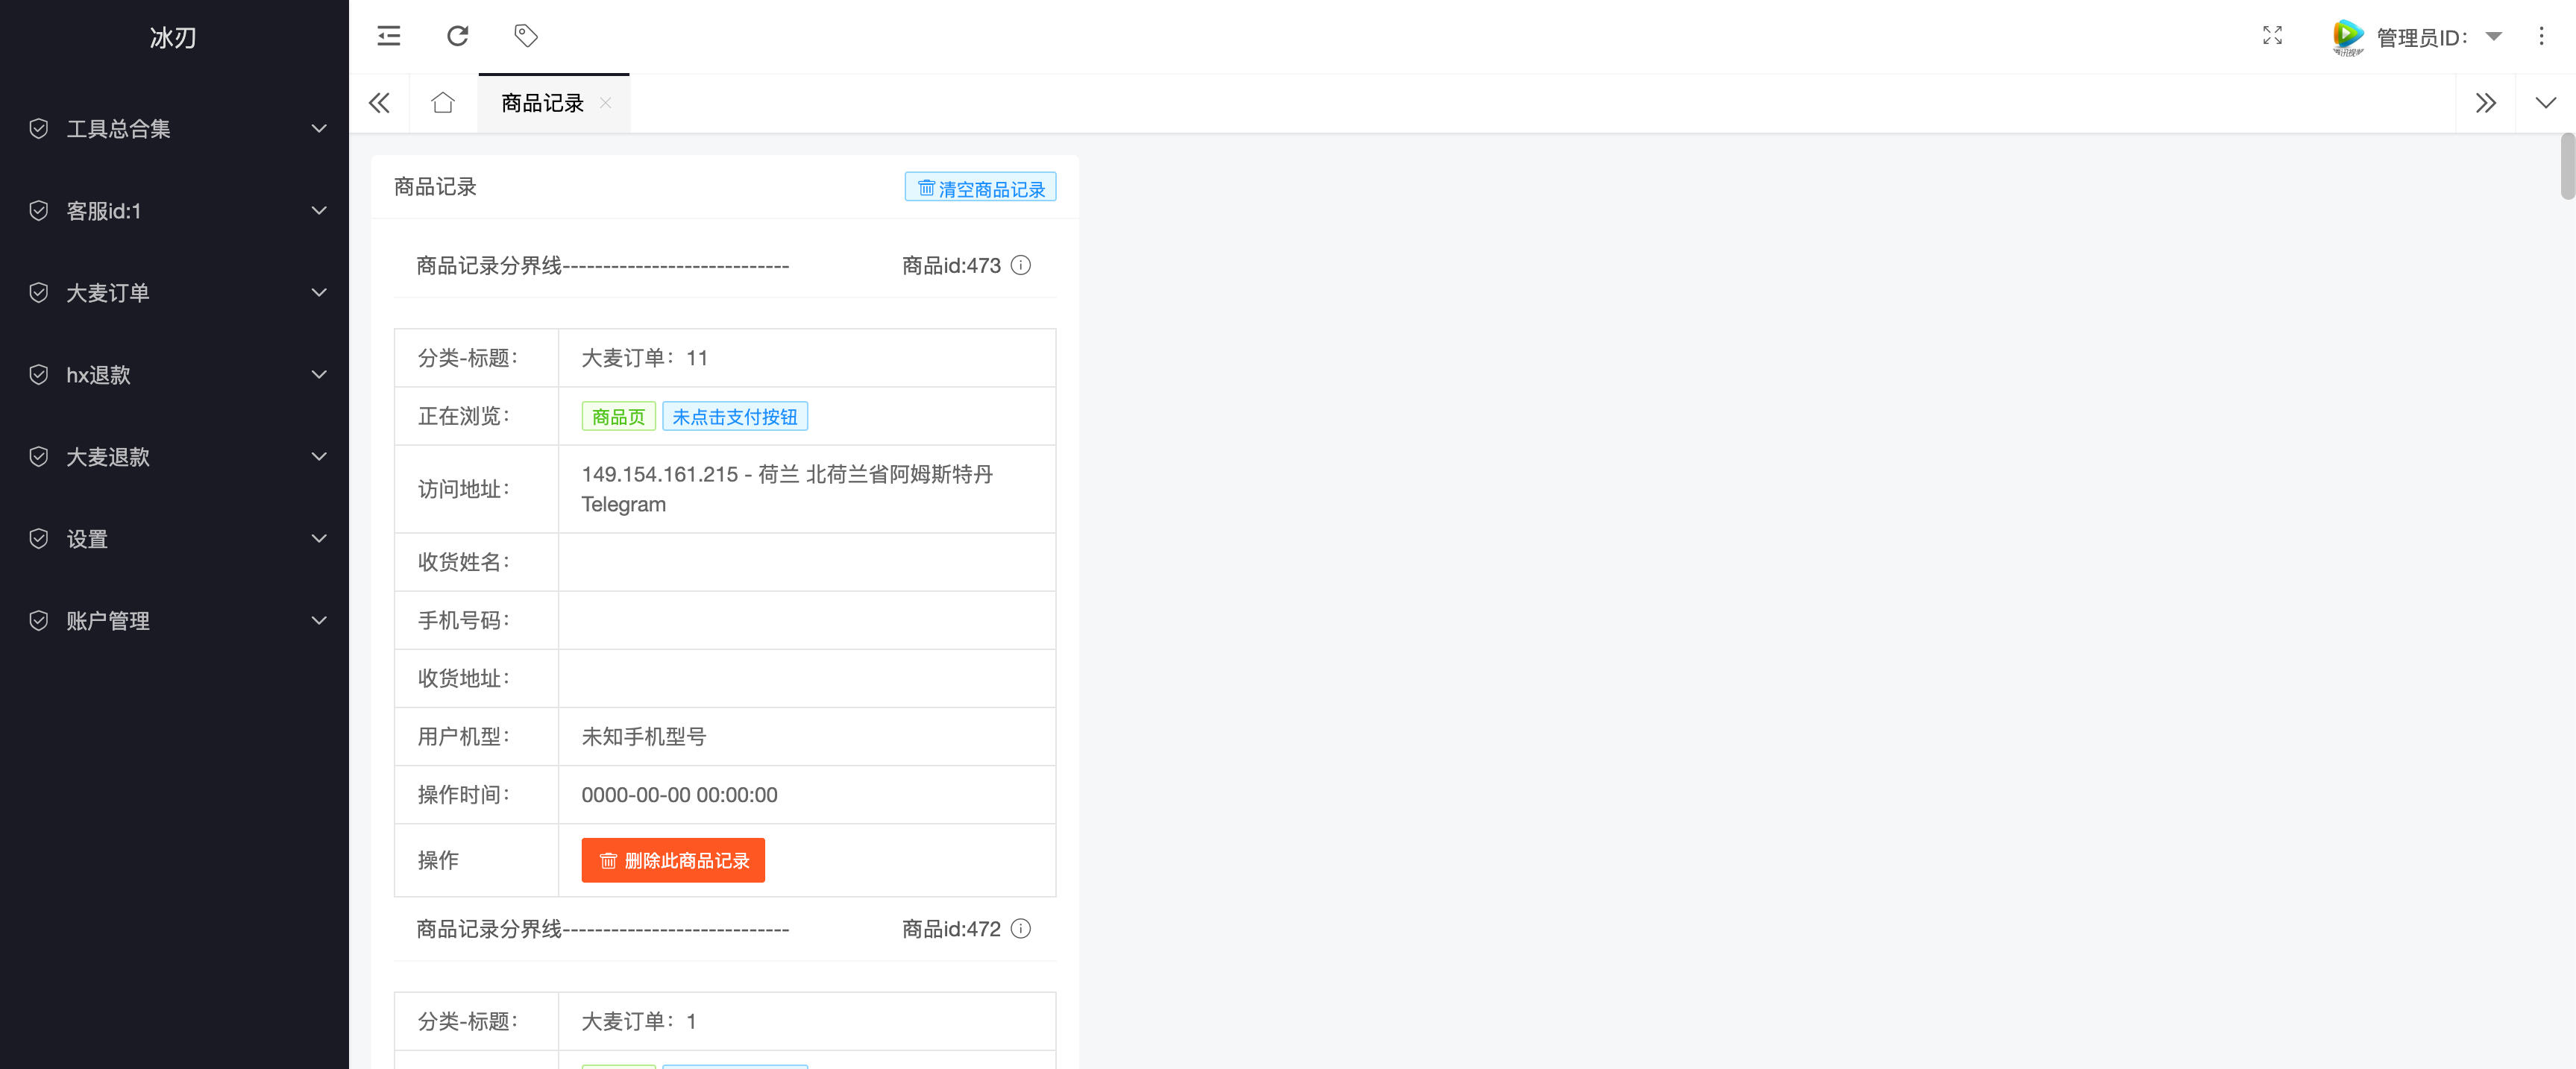The width and height of the screenshot is (2576, 1069).
Task: Click the blue 未点击支付按钮 tag
Action: point(735,417)
